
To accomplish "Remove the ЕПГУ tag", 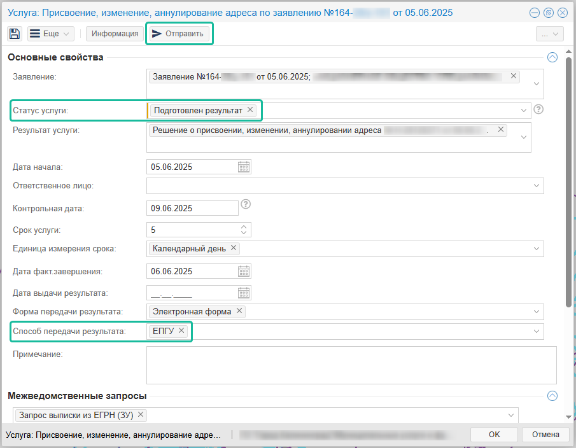I will 181,330.
